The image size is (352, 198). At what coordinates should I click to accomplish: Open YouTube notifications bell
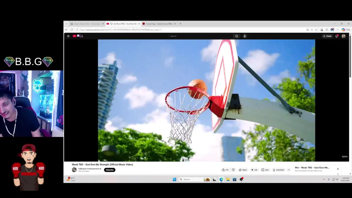(x=337, y=36)
